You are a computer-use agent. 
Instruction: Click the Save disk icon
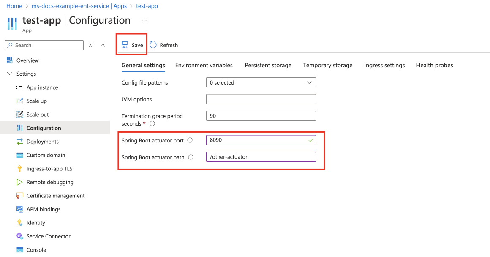[125, 45]
